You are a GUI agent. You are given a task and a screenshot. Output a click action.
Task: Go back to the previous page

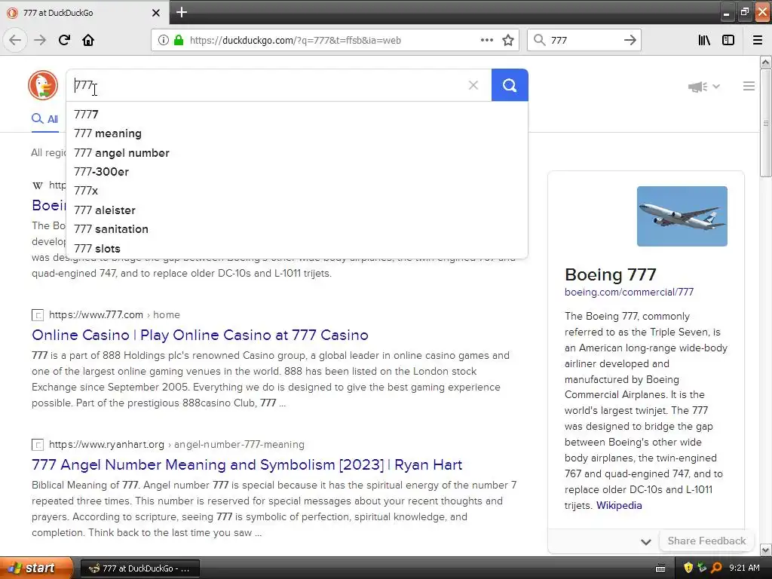15,40
